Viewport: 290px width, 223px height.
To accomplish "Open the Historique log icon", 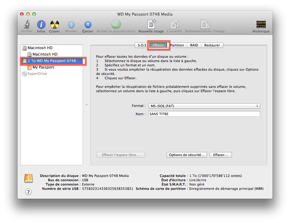I will (x=261, y=25).
